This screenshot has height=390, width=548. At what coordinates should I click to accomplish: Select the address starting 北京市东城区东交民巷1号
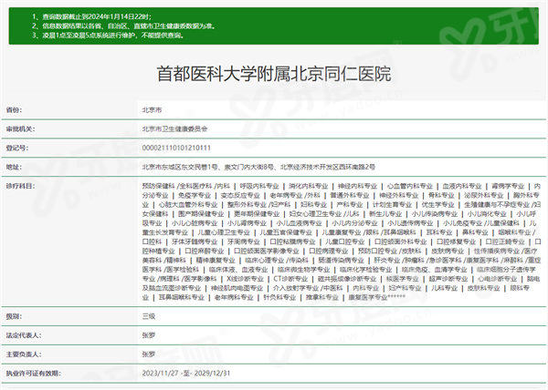click(258, 167)
